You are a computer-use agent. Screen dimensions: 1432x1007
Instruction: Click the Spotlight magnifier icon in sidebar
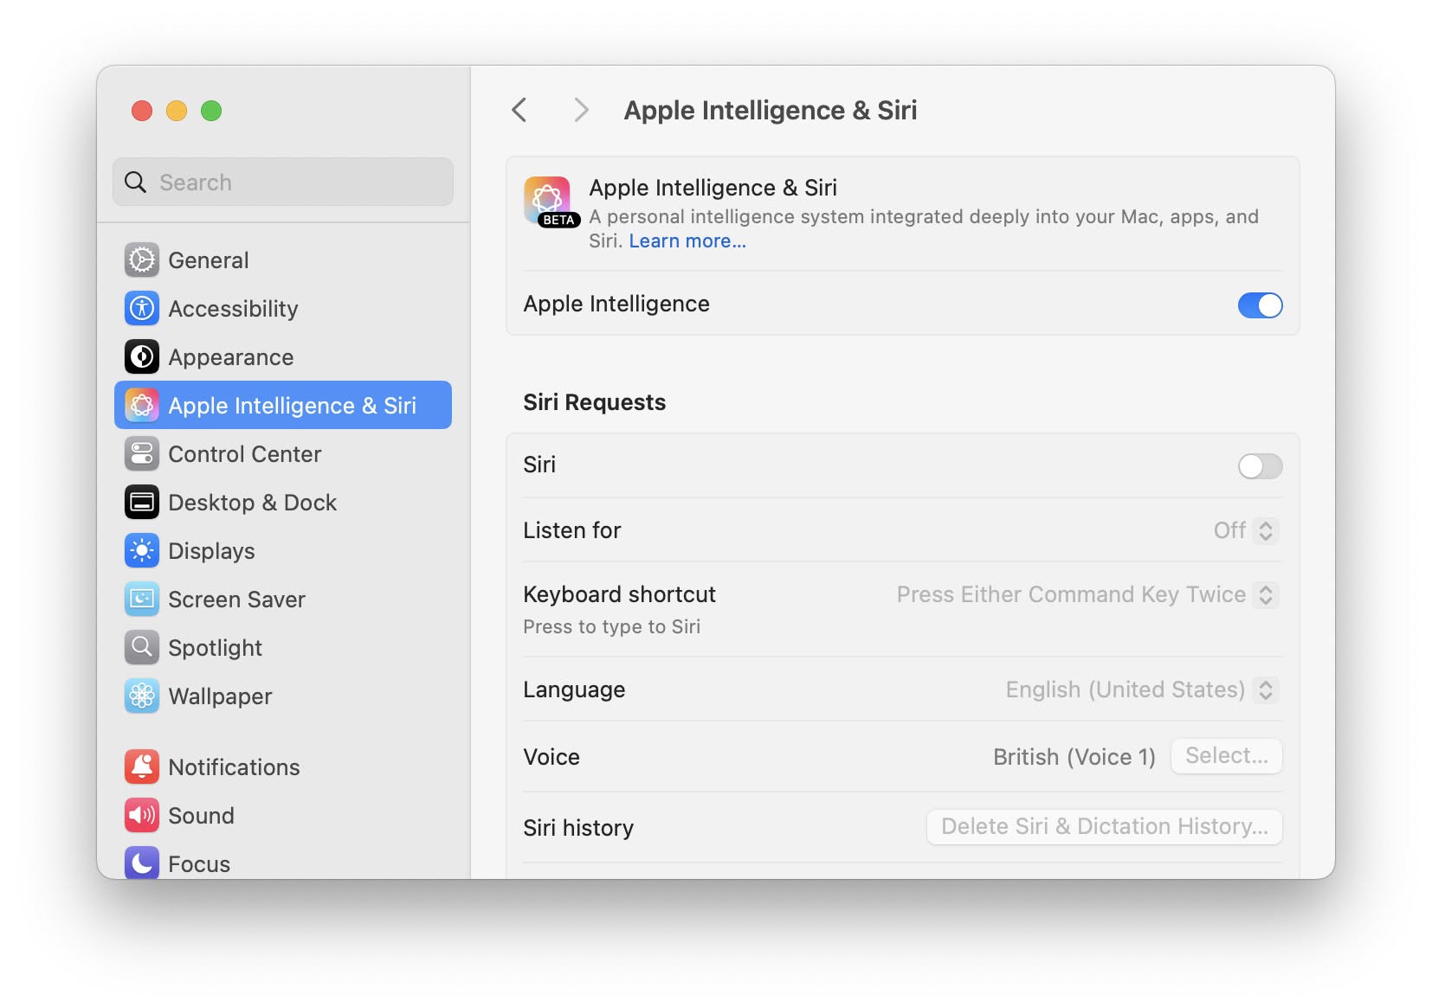[x=142, y=647]
